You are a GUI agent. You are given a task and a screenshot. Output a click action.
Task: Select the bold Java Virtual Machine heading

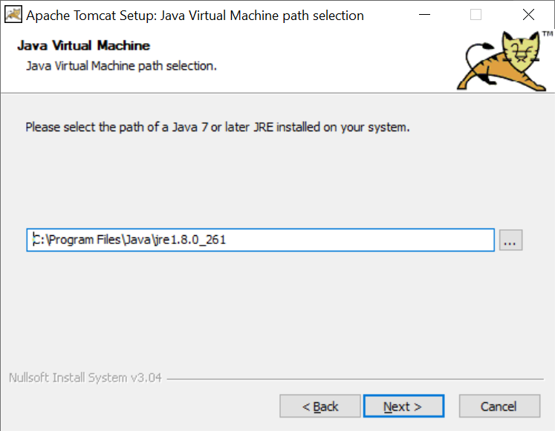(x=83, y=45)
